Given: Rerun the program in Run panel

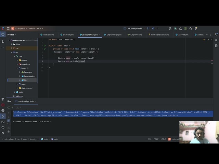Looking at the screenshot, I should [x=9, y=108].
